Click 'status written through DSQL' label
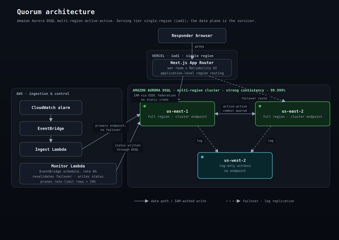This screenshot has height=240, width=339. 127,148
